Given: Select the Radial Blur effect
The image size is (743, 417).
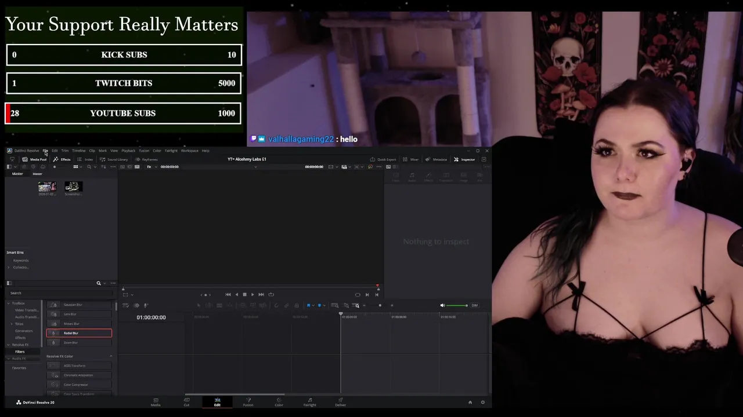Looking at the screenshot, I should [79, 333].
